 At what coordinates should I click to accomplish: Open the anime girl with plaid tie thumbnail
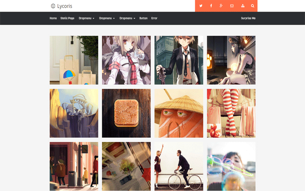(x=126, y=60)
